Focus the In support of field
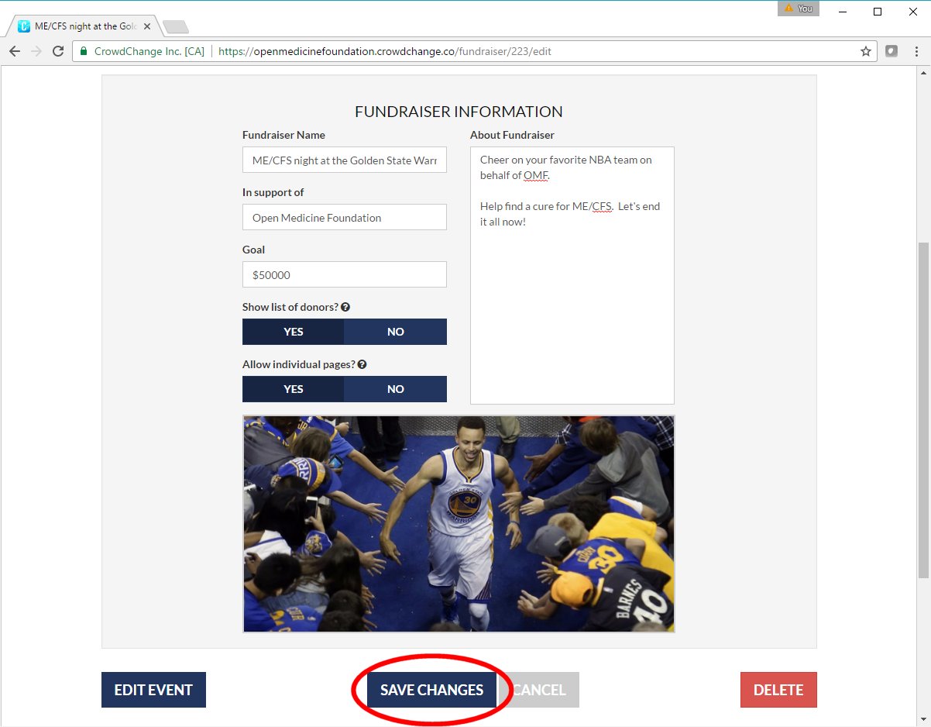 345,217
